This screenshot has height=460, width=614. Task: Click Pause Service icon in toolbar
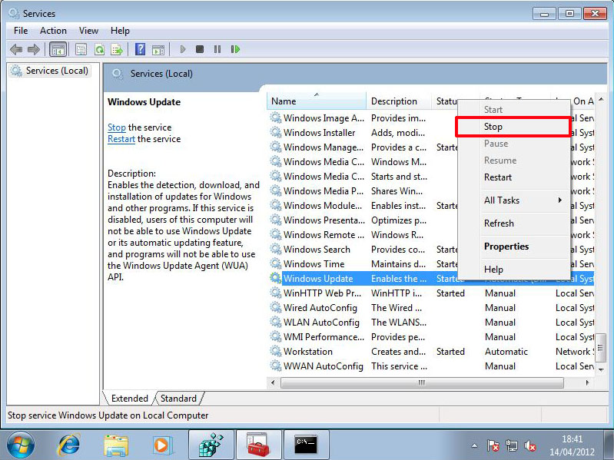pos(217,49)
